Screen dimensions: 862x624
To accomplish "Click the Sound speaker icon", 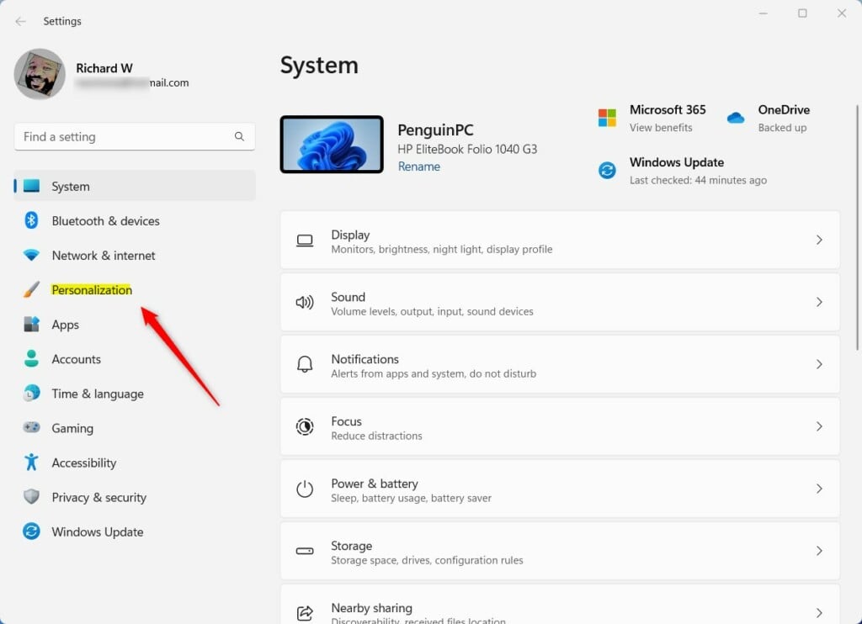I will point(305,302).
